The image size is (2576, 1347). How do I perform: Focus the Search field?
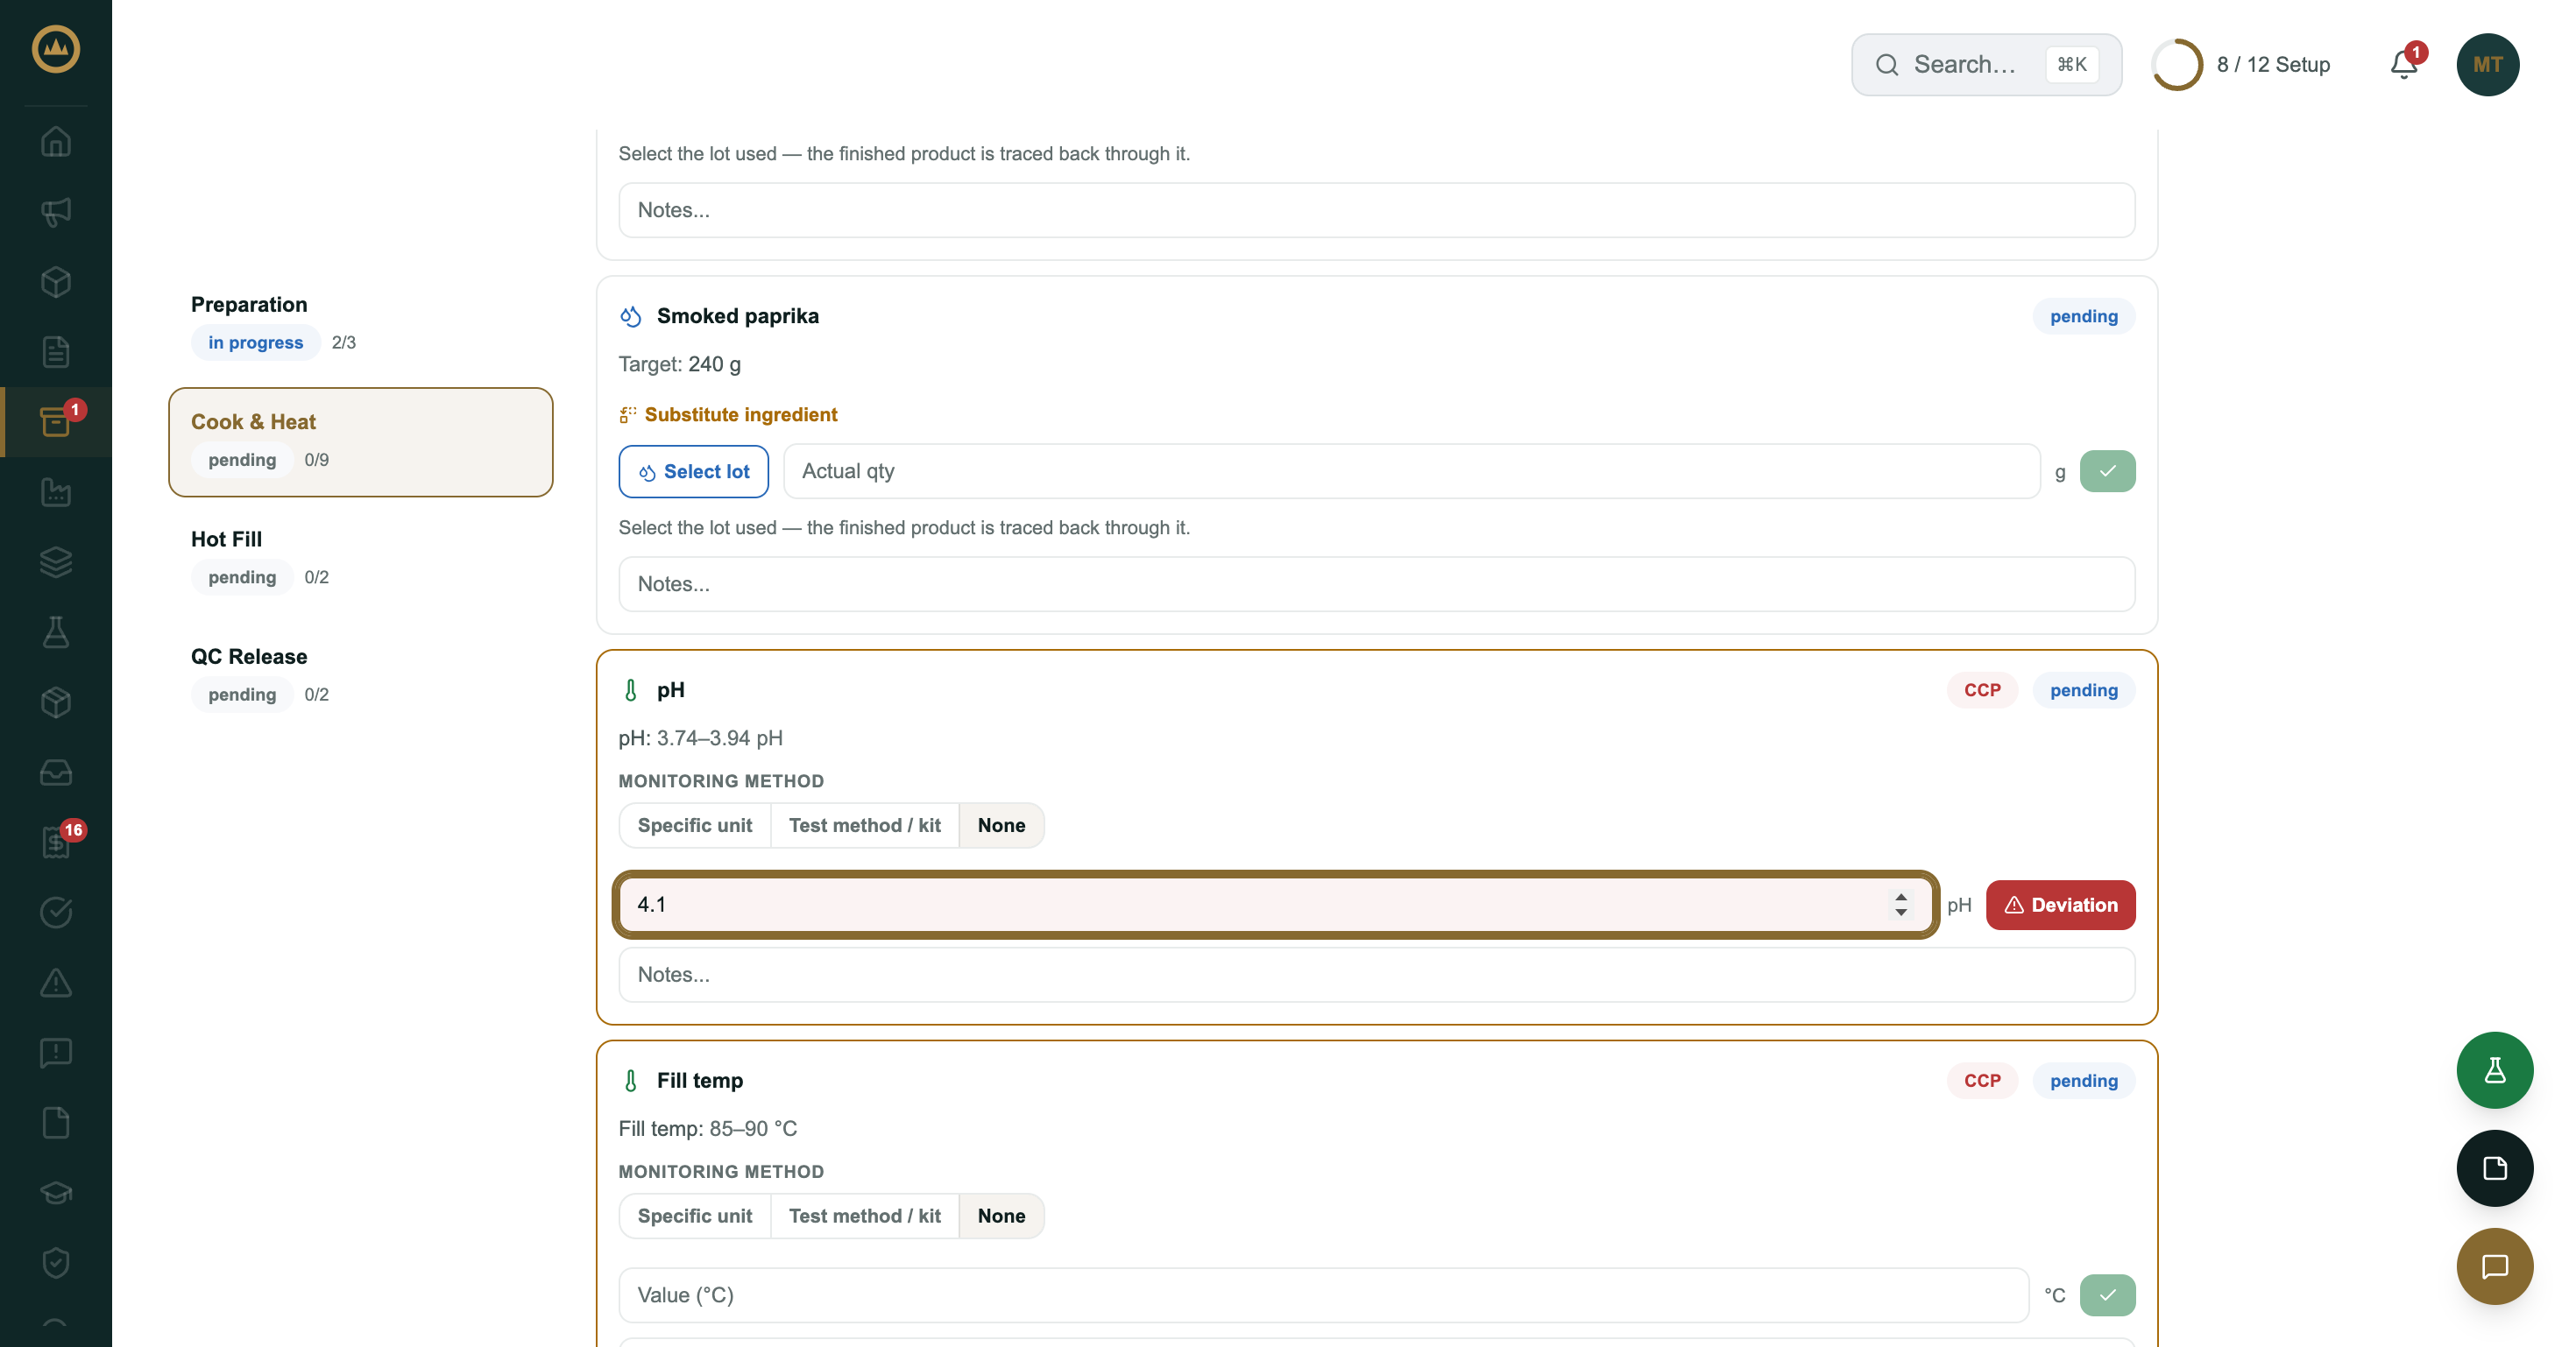click(1986, 65)
